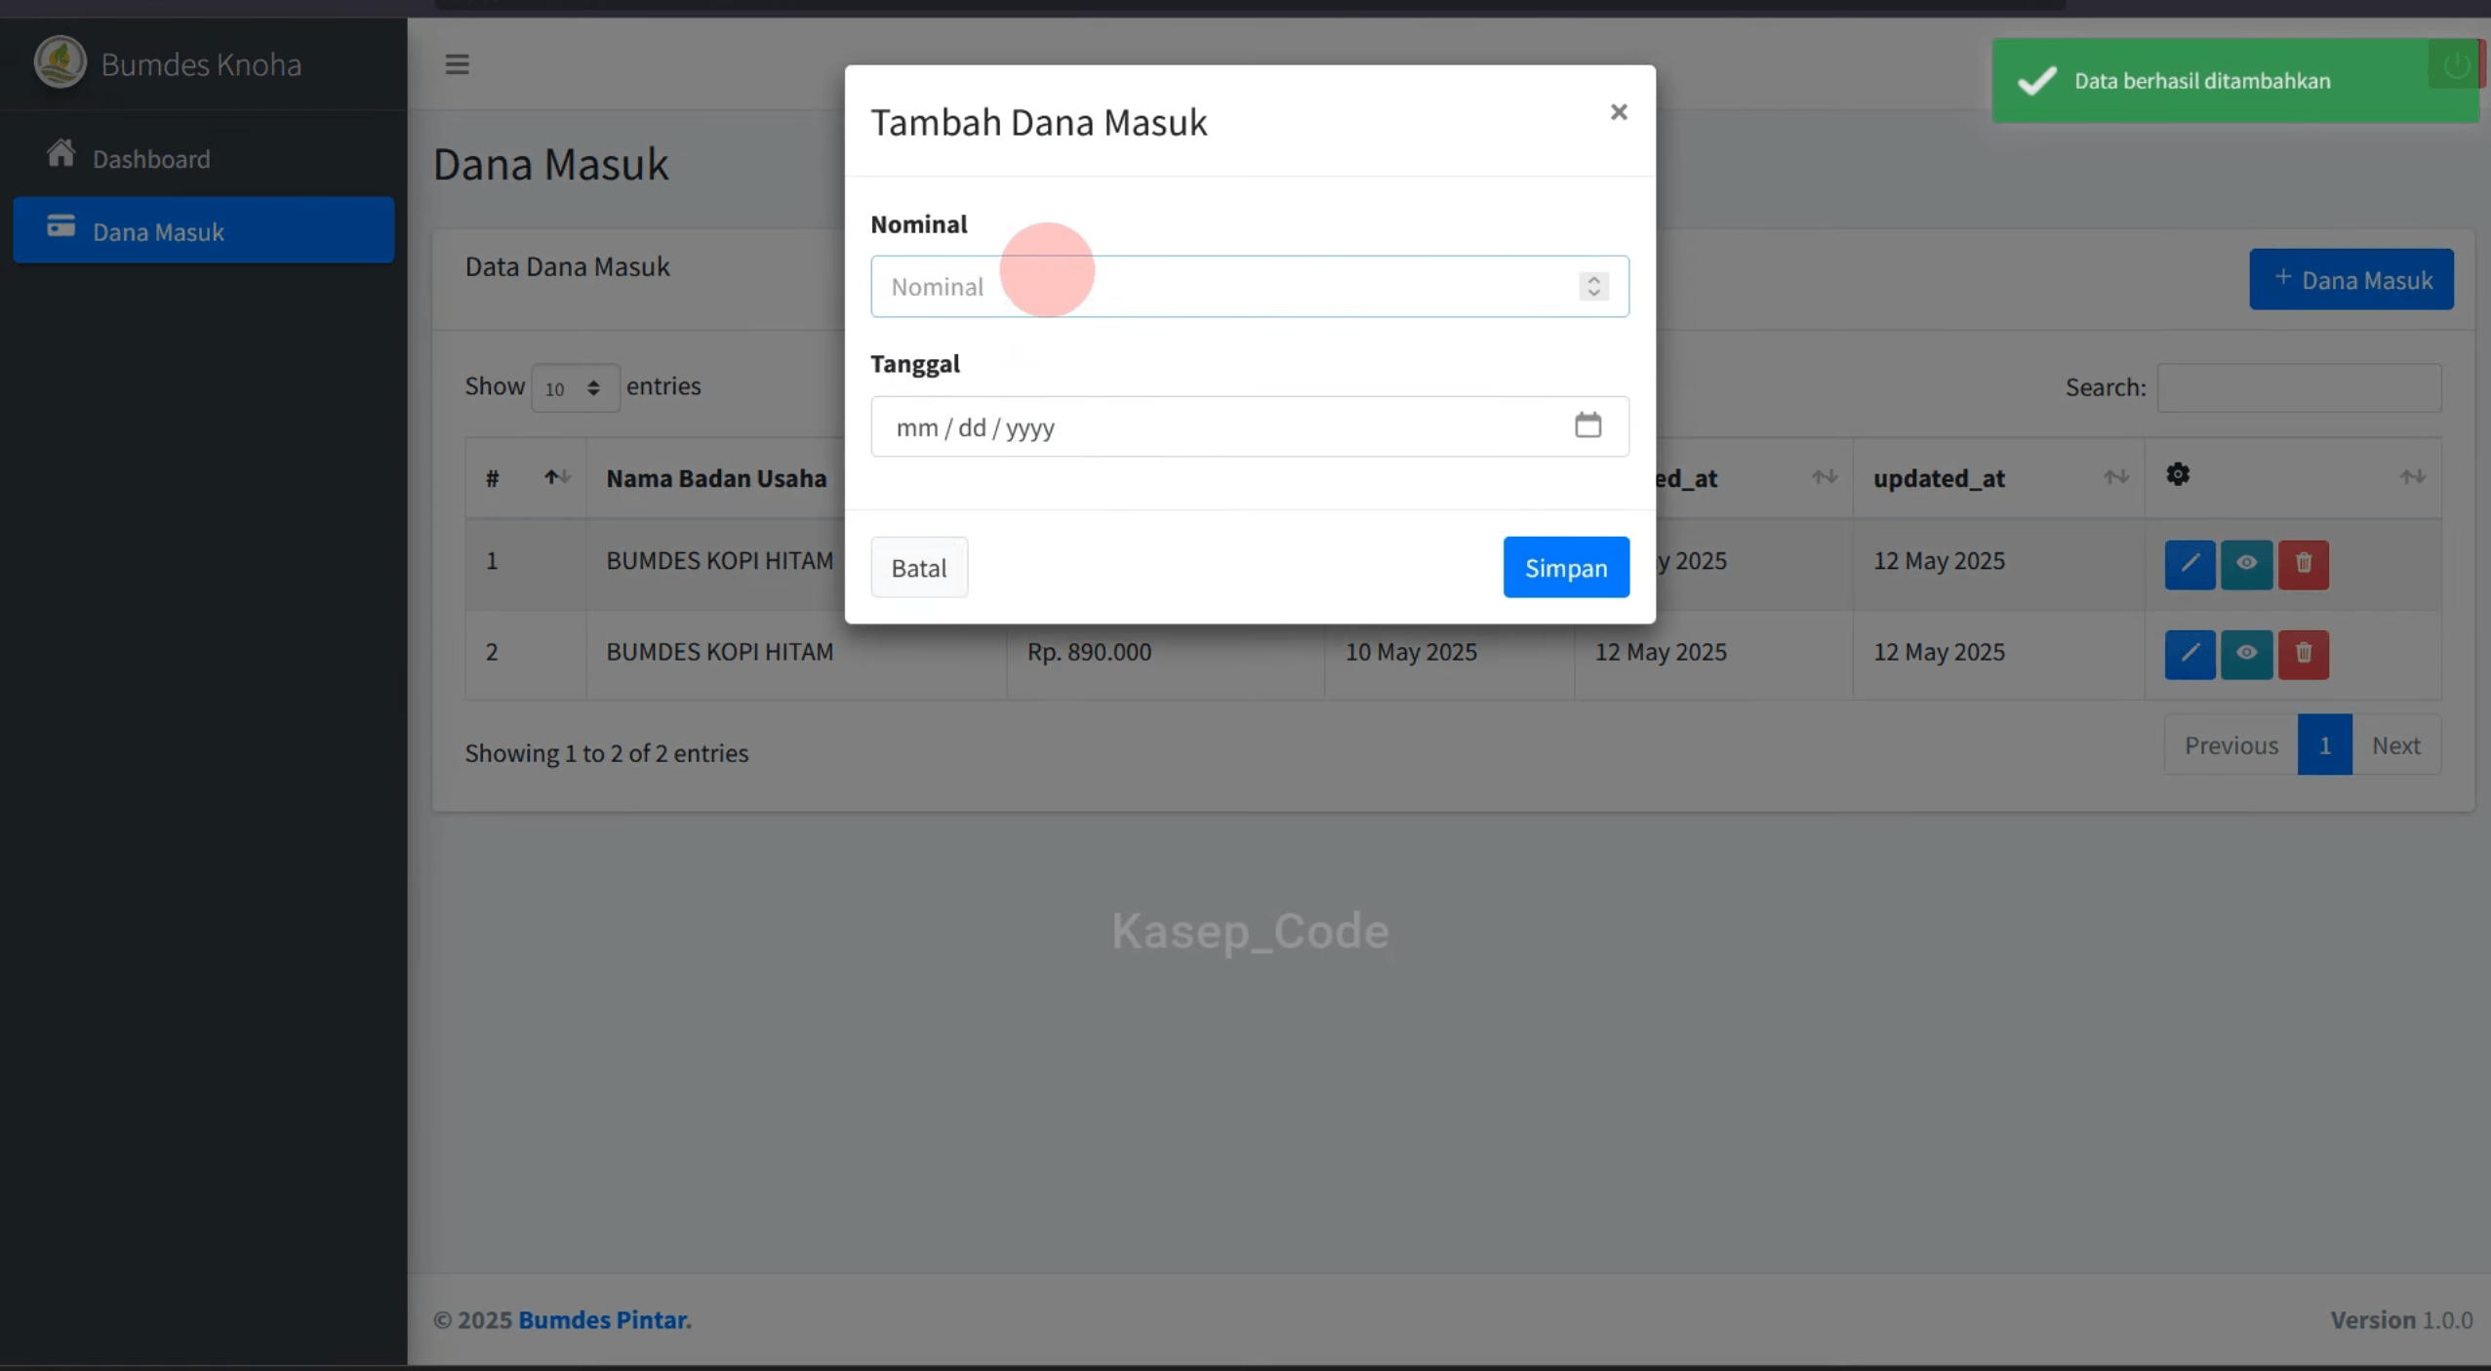View row 1 with eye icon
This screenshot has height=1371, width=2491.
click(2245, 564)
